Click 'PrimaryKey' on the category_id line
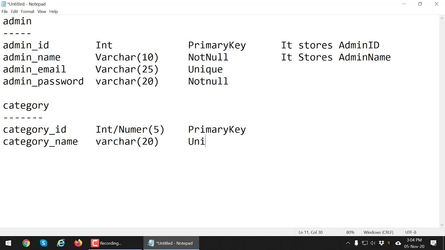This screenshot has width=445, height=250. (x=217, y=130)
